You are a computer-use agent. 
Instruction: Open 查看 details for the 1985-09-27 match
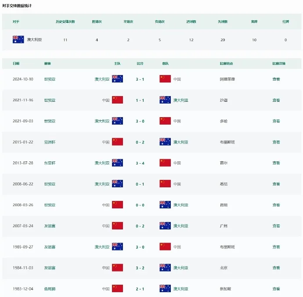[x=276, y=247]
